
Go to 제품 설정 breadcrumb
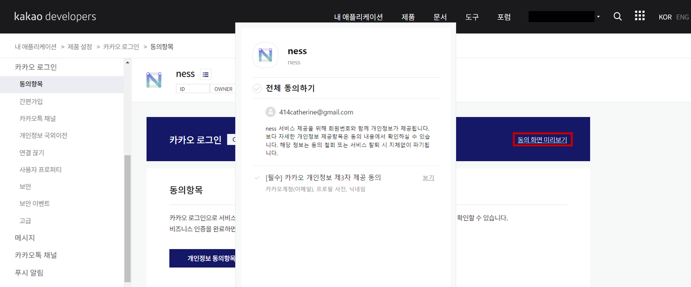pyautogui.click(x=80, y=47)
